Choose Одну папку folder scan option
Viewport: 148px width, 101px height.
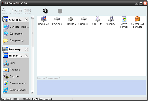pyautogui.click(x=13, y=40)
